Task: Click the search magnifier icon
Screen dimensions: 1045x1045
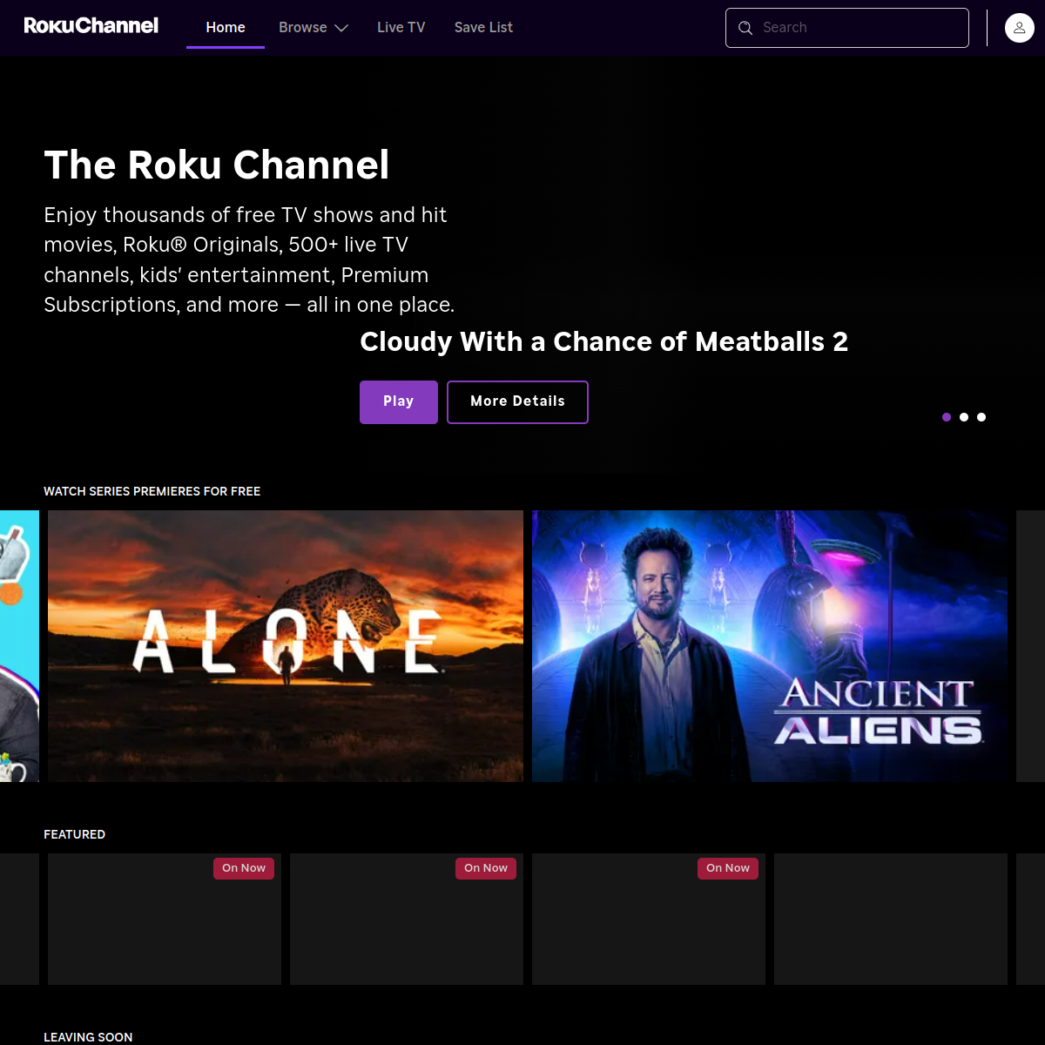Action: [x=745, y=28]
